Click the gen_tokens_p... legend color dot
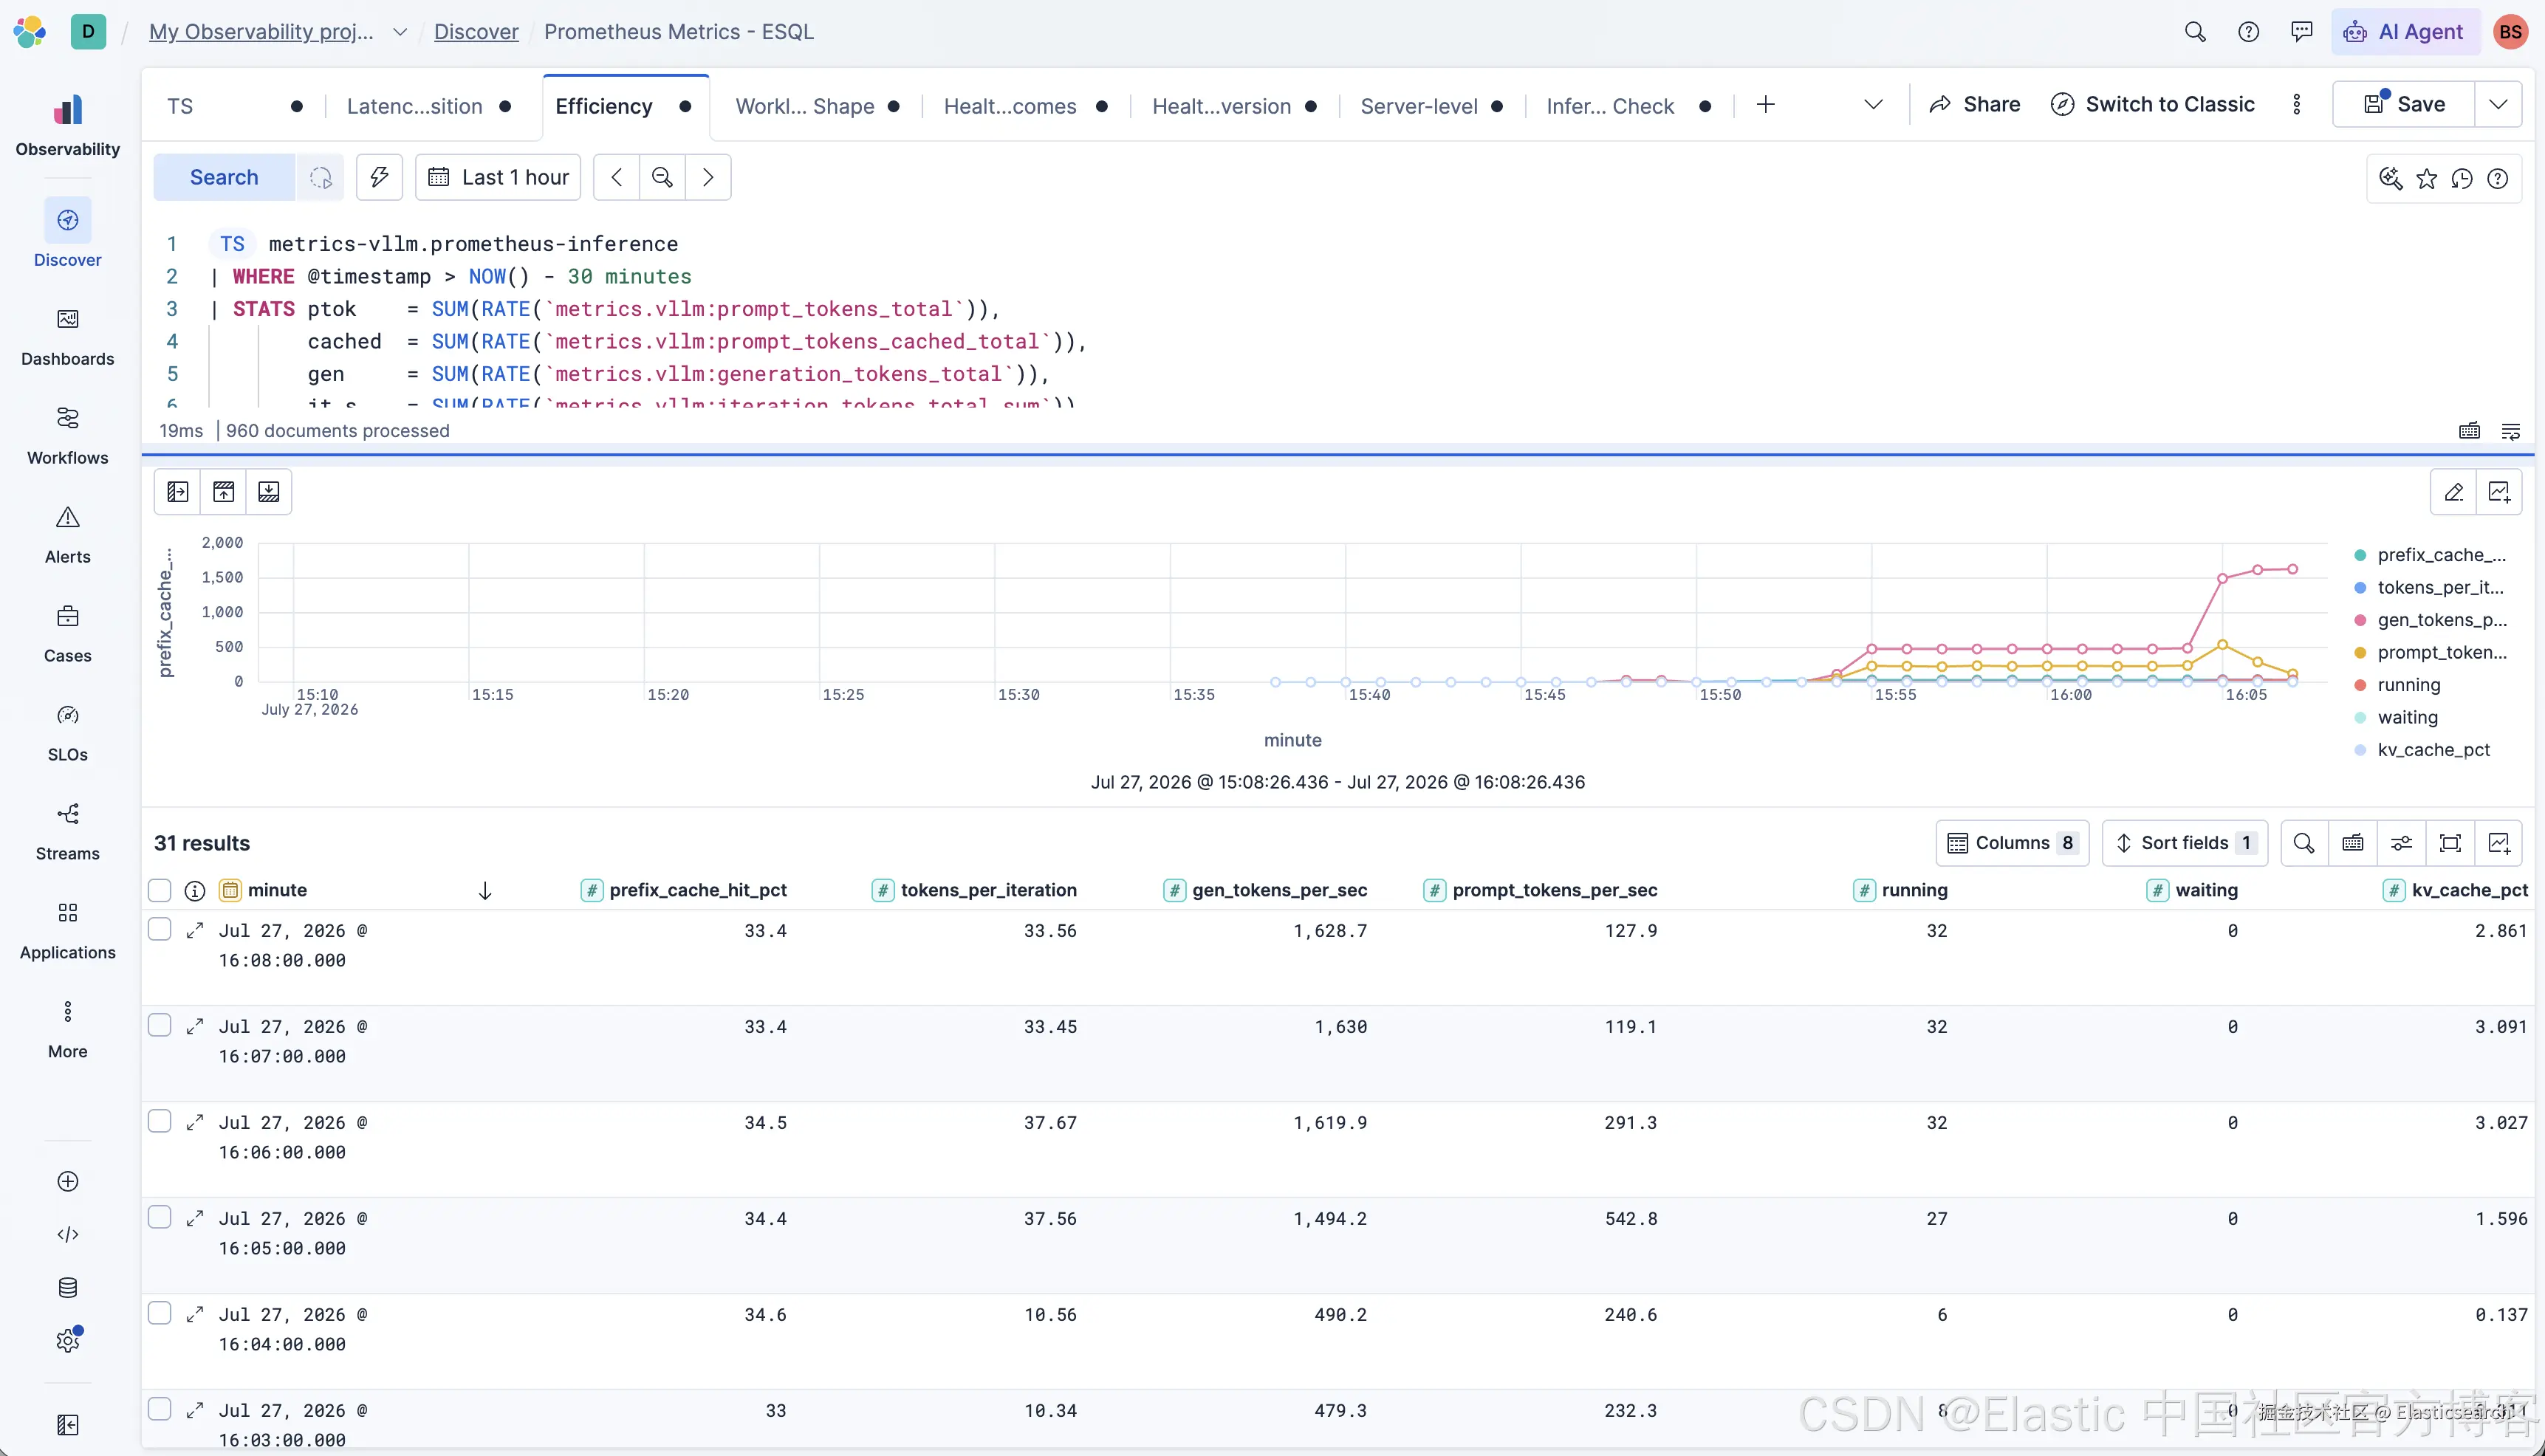The height and width of the screenshot is (1456, 2545). 2360,620
